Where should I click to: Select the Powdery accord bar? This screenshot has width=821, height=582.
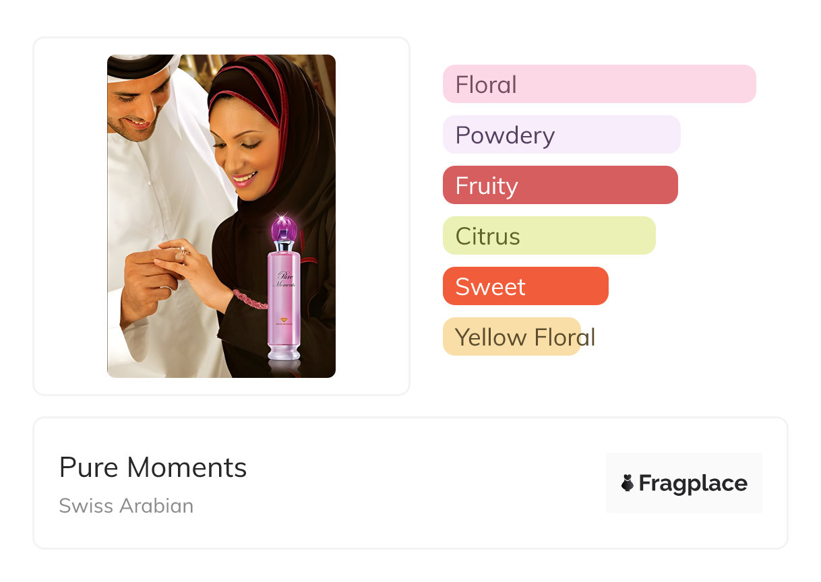561,135
